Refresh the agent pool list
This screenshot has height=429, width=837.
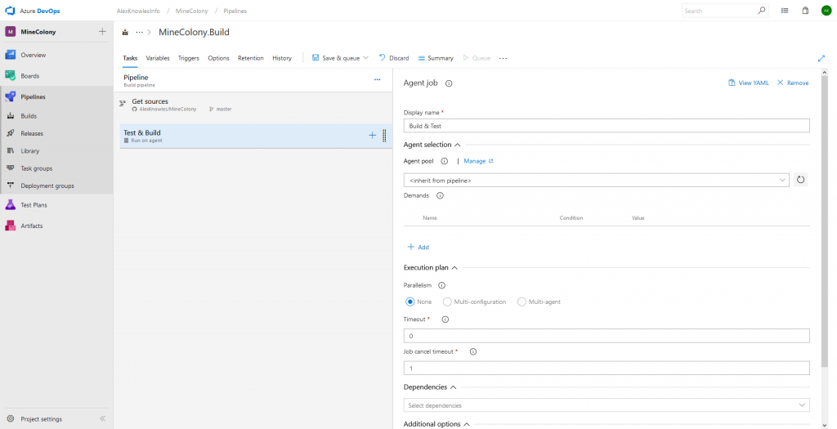[x=800, y=180]
